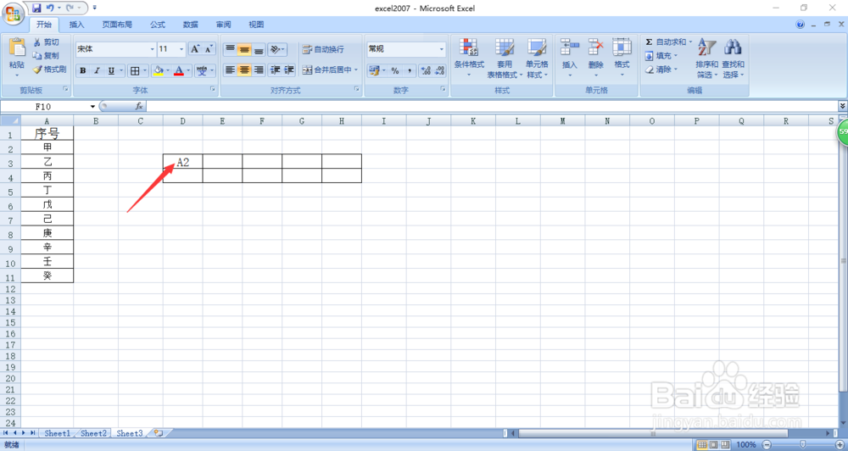
Task: Open the font dialog launcher (字体)
Action: coord(213,89)
